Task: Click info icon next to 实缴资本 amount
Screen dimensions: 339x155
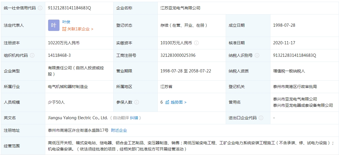Action: [196, 43]
